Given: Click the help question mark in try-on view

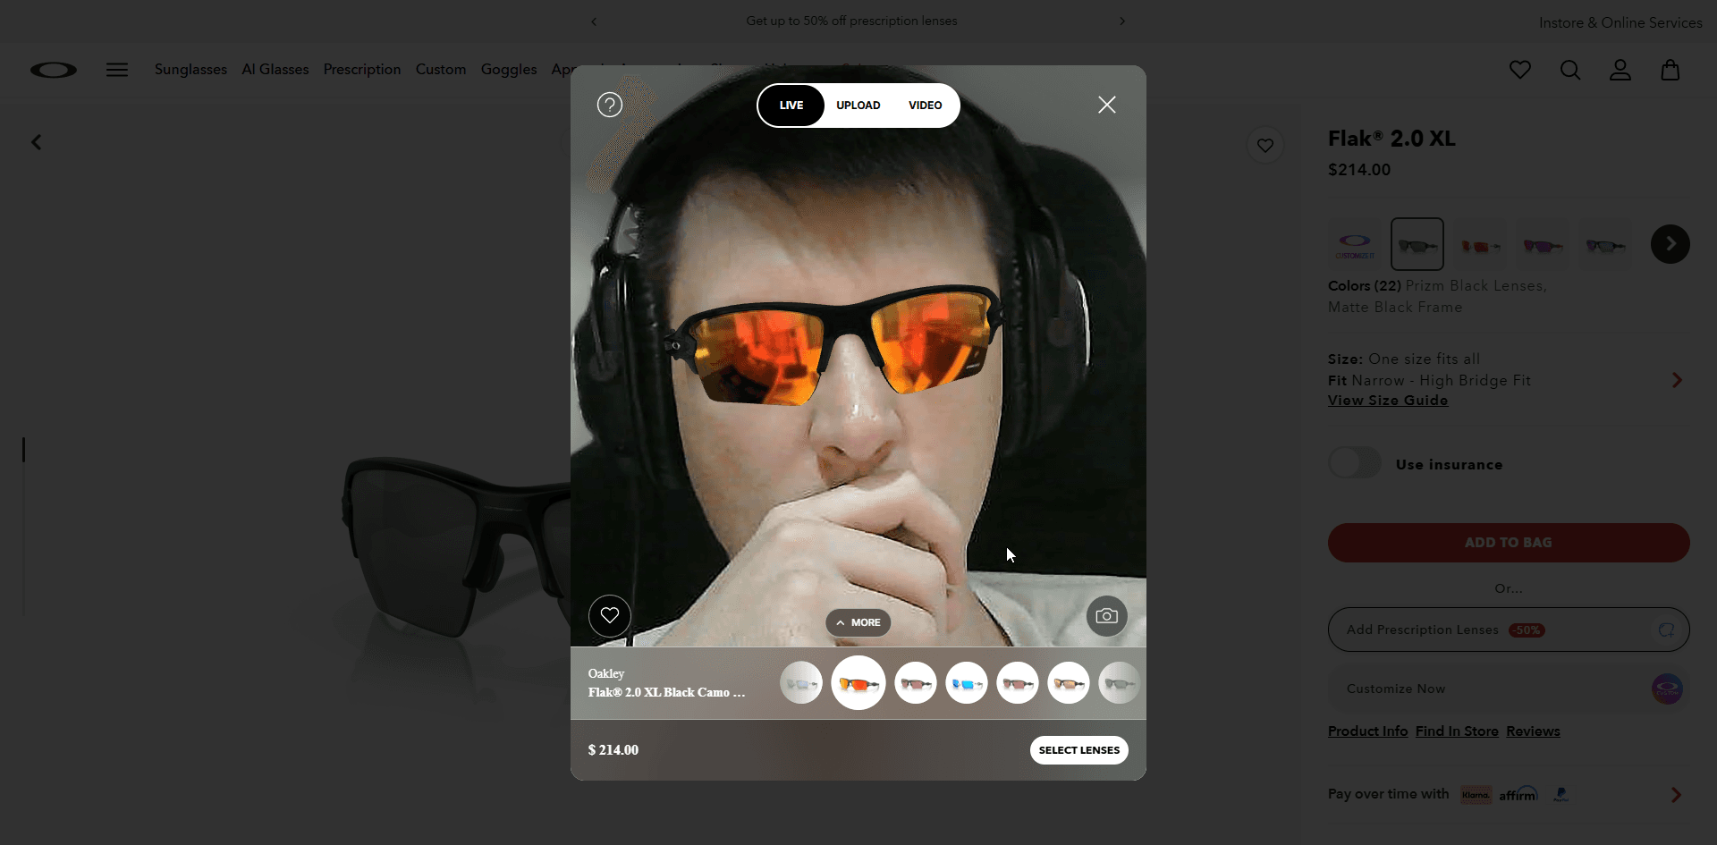Looking at the screenshot, I should pyautogui.click(x=610, y=105).
